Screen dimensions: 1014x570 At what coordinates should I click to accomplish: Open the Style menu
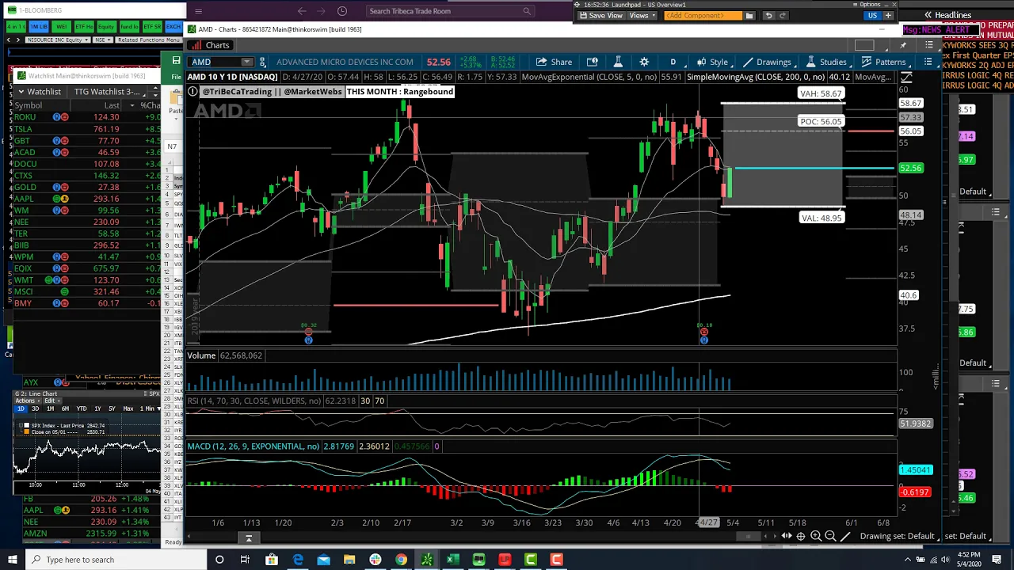pyautogui.click(x=712, y=62)
